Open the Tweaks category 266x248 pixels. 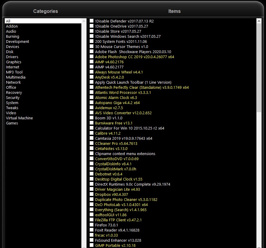click(x=43, y=108)
